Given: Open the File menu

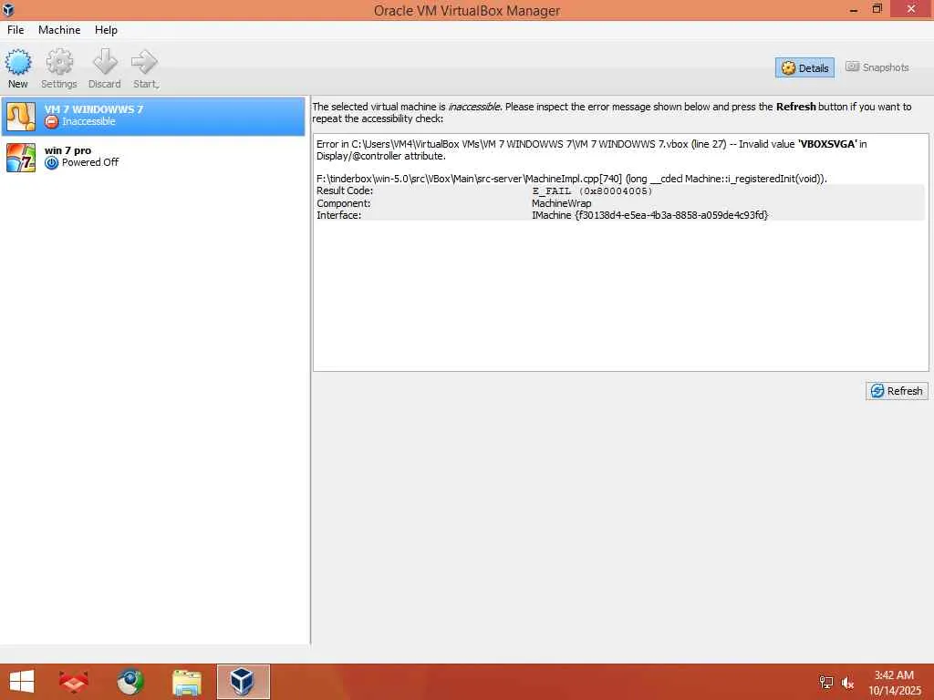Looking at the screenshot, I should point(16,30).
